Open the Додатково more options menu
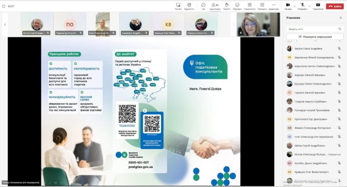This screenshot has height=187, width=347. pyautogui.click(x=274, y=5)
